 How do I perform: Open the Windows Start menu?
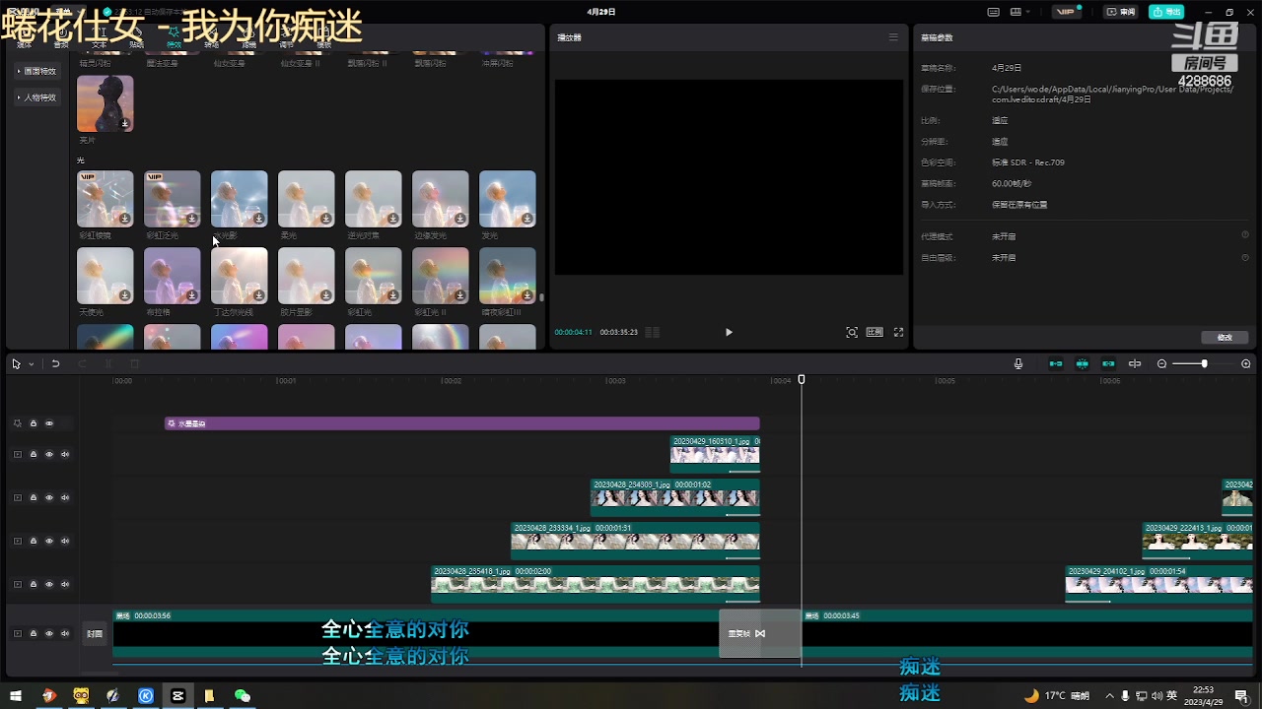tap(16, 695)
